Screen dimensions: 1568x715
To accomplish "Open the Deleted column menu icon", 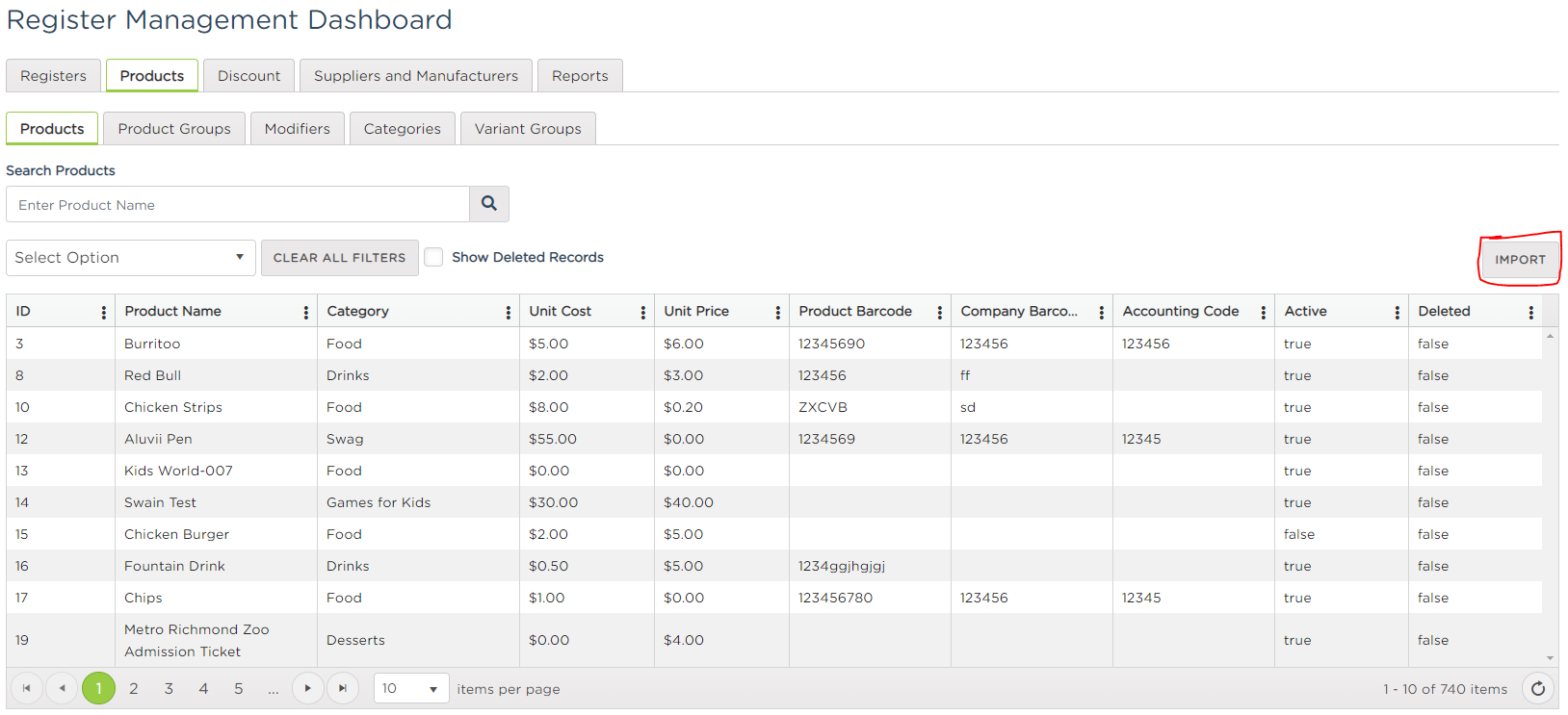I will 1531,312.
